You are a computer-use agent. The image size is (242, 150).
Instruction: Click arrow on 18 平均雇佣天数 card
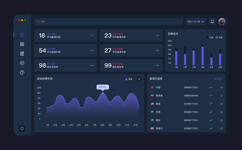coord(91,35)
